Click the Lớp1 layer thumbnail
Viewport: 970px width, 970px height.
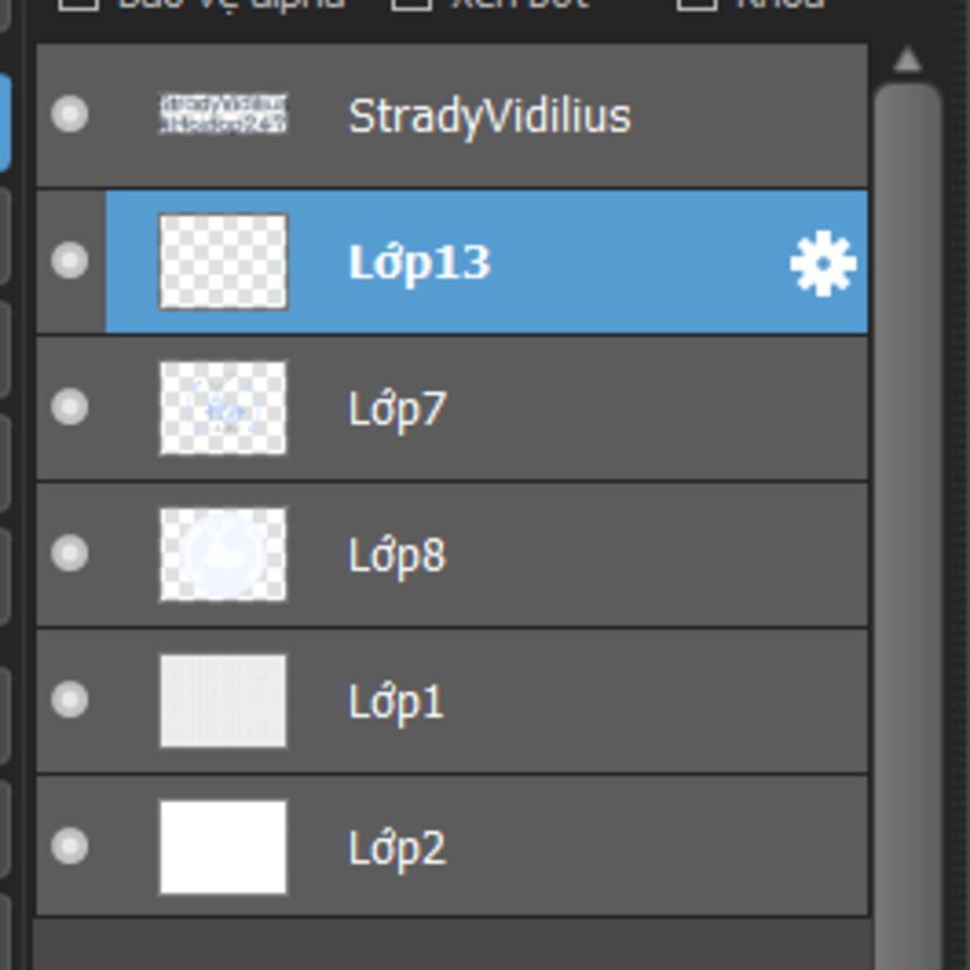click(x=224, y=701)
